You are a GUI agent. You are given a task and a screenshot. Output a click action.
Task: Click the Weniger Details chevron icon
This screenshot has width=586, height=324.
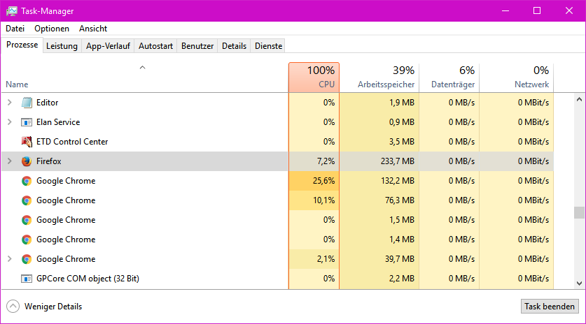click(13, 307)
